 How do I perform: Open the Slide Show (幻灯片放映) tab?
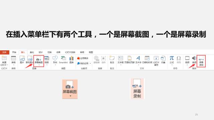click(70, 52)
